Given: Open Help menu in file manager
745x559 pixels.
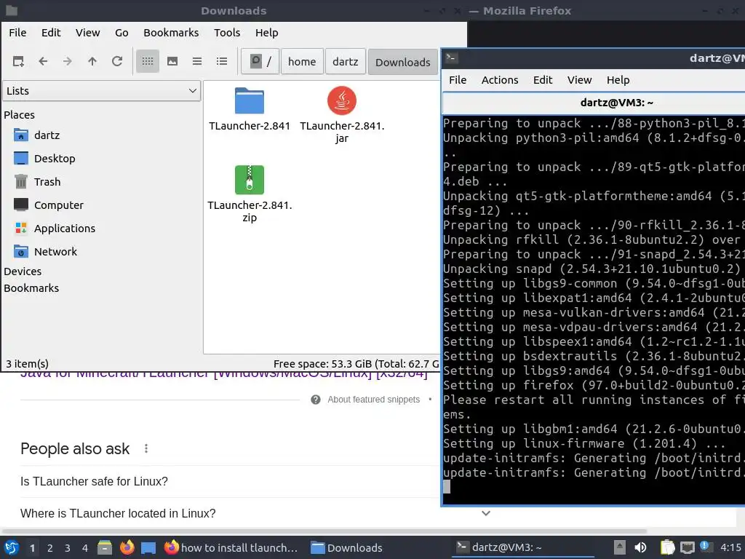Looking at the screenshot, I should [x=266, y=33].
